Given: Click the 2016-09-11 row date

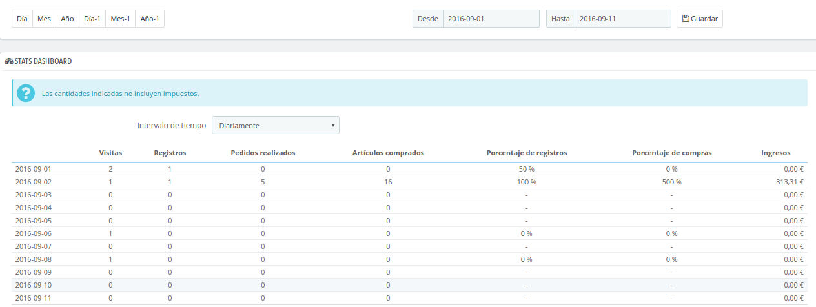Looking at the screenshot, I should click(x=33, y=298).
